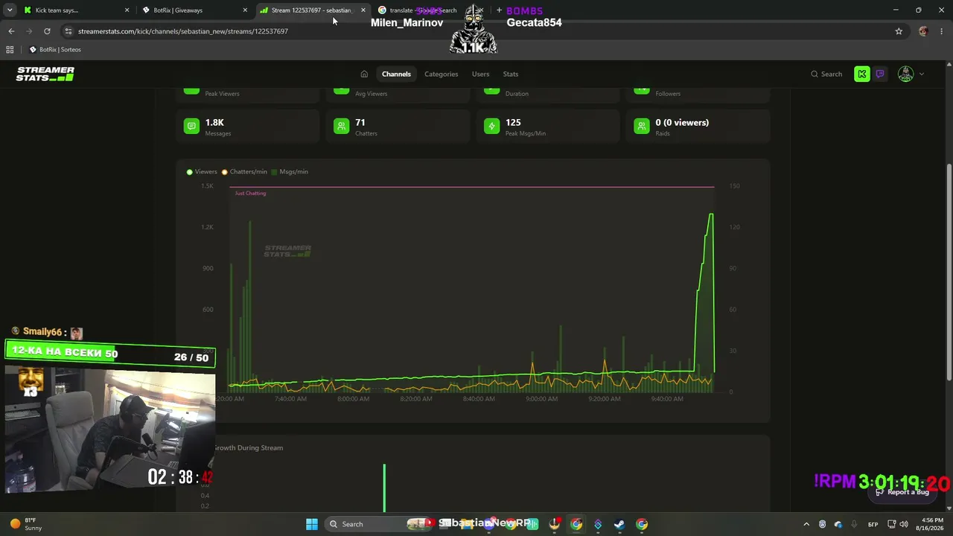
Task: Toggle the Chatters/min chart legend
Action: click(244, 172)
